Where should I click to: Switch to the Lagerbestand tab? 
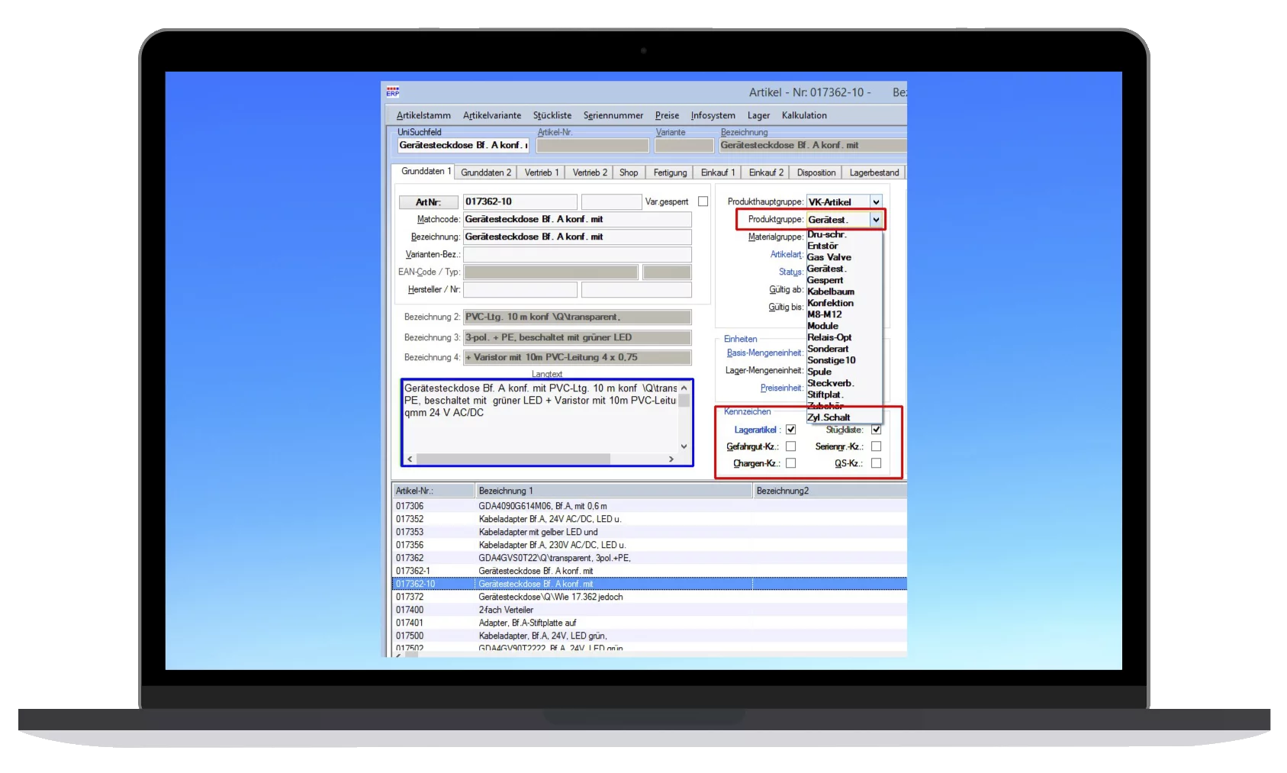874,172
